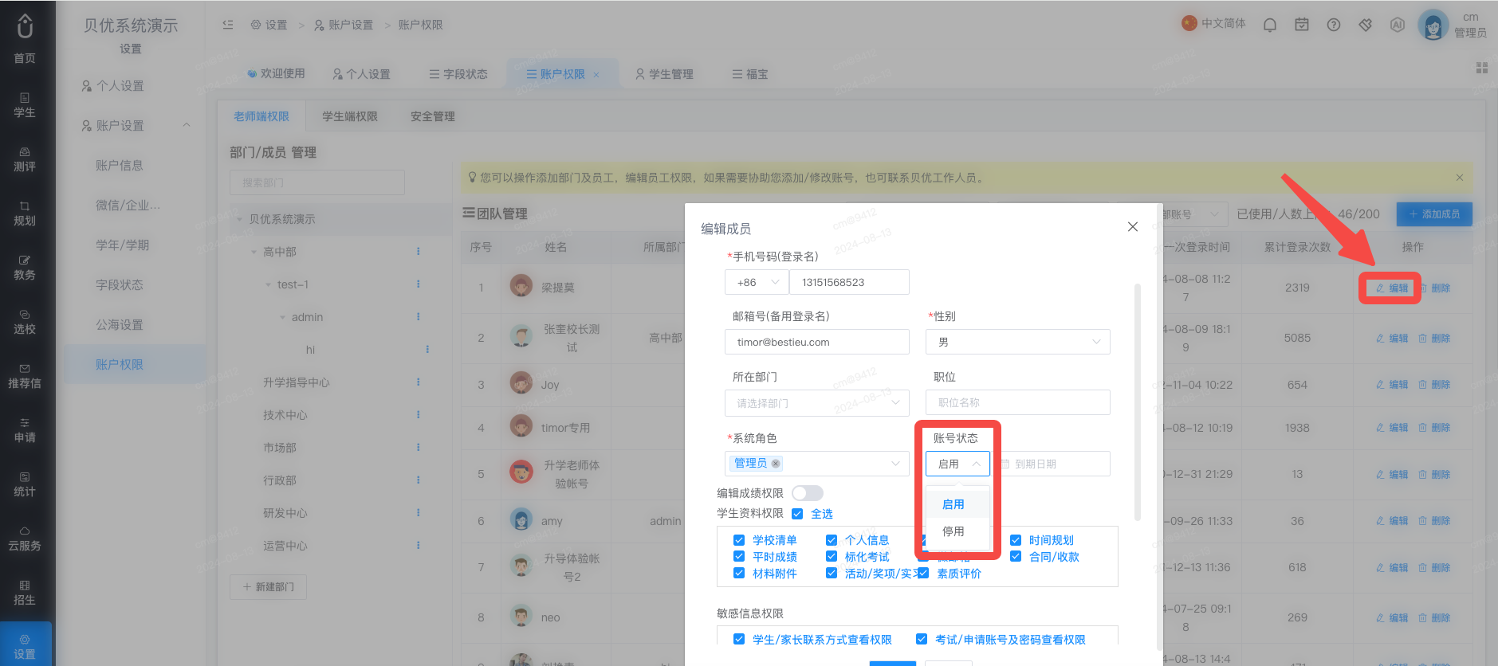Switch to 安全管理 tab
The height and width of the screenshot is (666, 1498).
tap(433, 116)
